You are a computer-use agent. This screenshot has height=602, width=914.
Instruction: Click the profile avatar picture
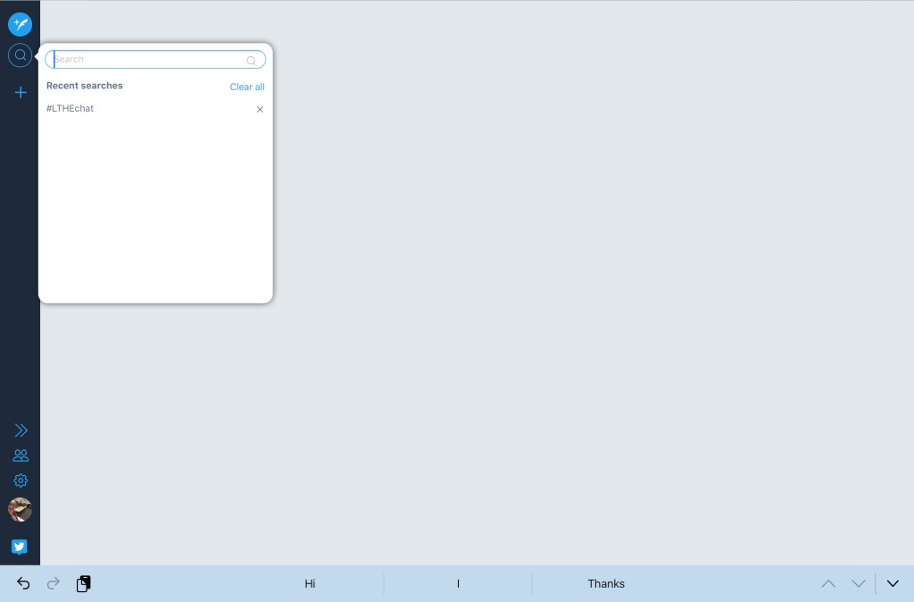tap(20, 510)
